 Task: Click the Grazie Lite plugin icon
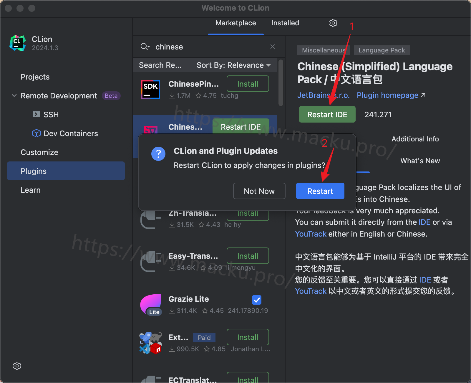[x=151, y=305]
